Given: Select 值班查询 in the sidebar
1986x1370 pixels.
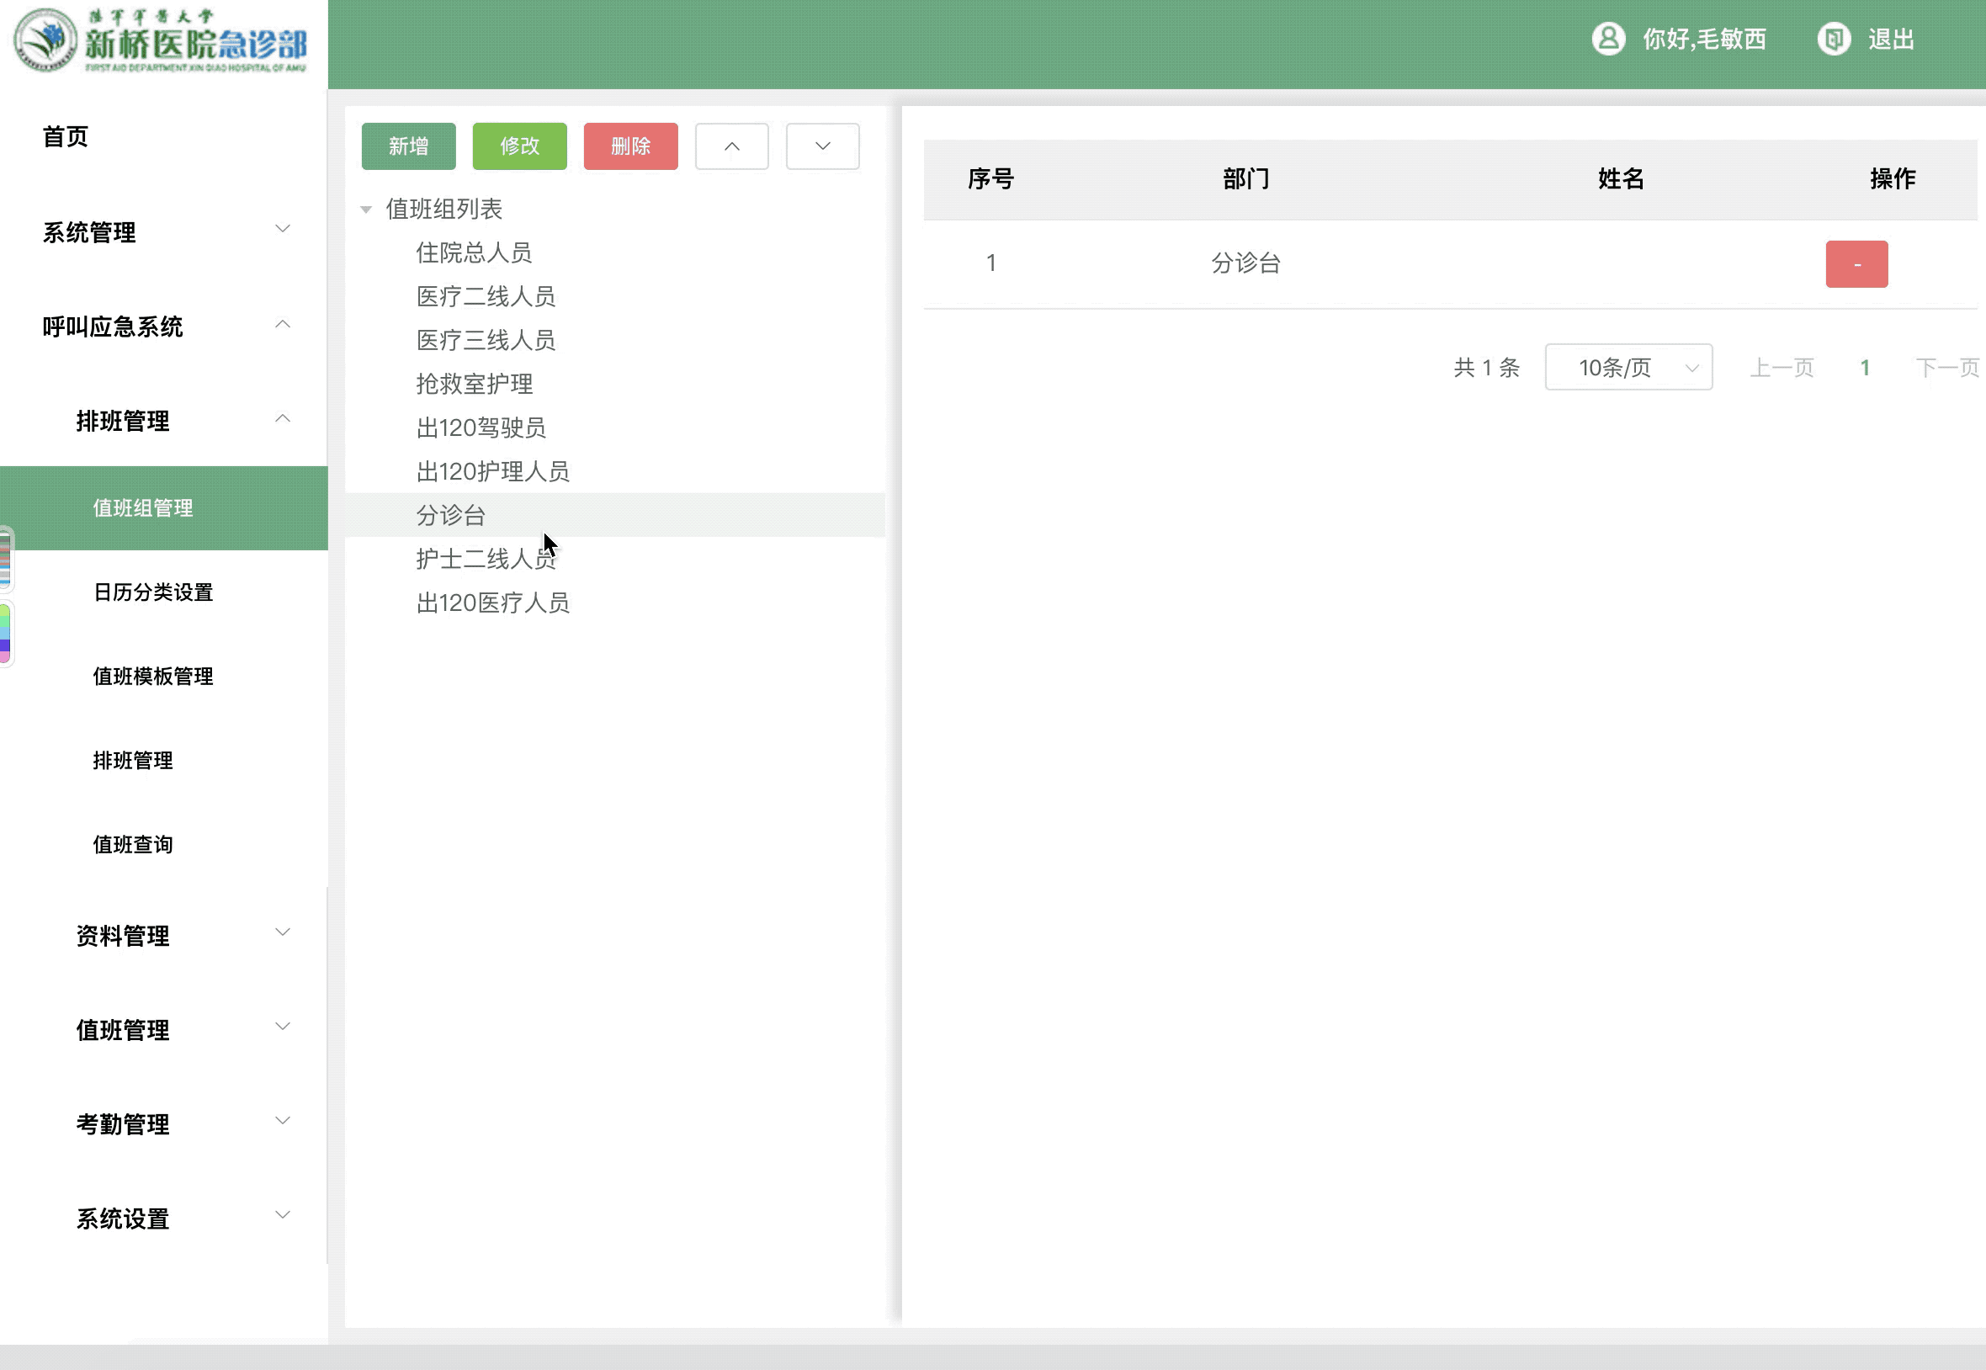Looking at the screenshot, I should pos(132,844).
